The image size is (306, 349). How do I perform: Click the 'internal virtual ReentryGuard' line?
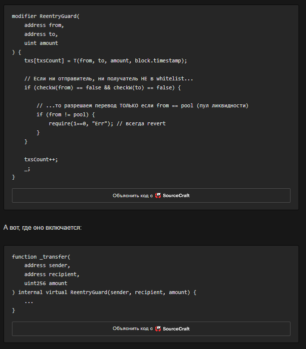click(104, 292)
